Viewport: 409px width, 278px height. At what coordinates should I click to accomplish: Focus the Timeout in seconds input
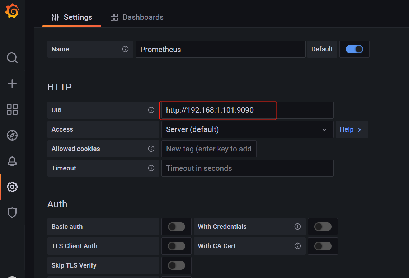click(247, 168)
